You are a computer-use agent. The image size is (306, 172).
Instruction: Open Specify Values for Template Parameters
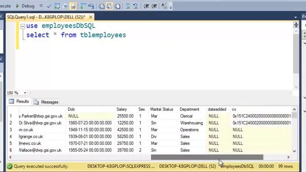pos(164,6)
